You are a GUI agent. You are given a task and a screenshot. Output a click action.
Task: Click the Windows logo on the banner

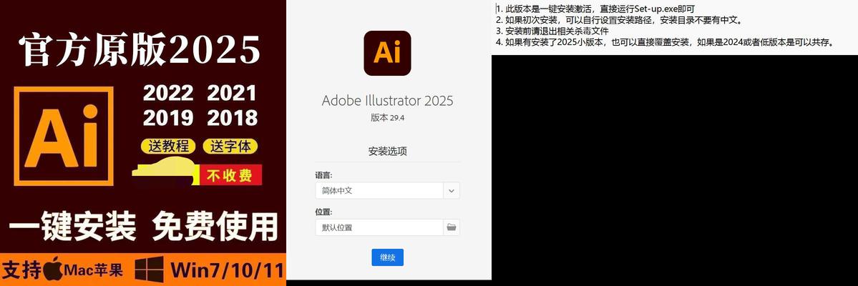click(x=150, y=269)
